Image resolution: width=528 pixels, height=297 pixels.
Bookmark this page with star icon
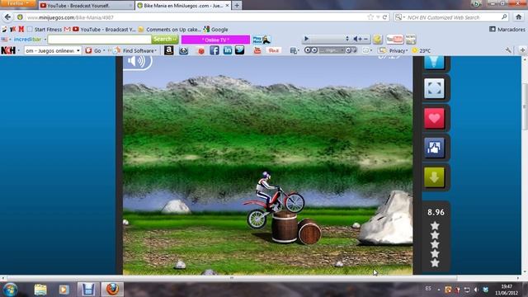tap(370, 17)
